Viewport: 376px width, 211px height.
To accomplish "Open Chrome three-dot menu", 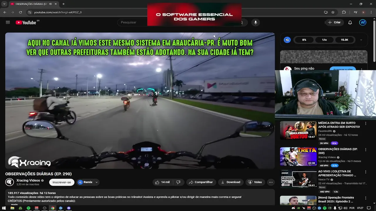I will tap(371, 12).
